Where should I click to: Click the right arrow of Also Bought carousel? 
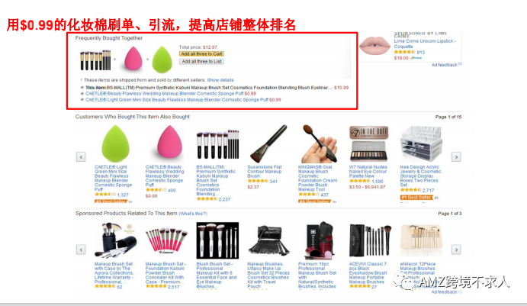456,156
